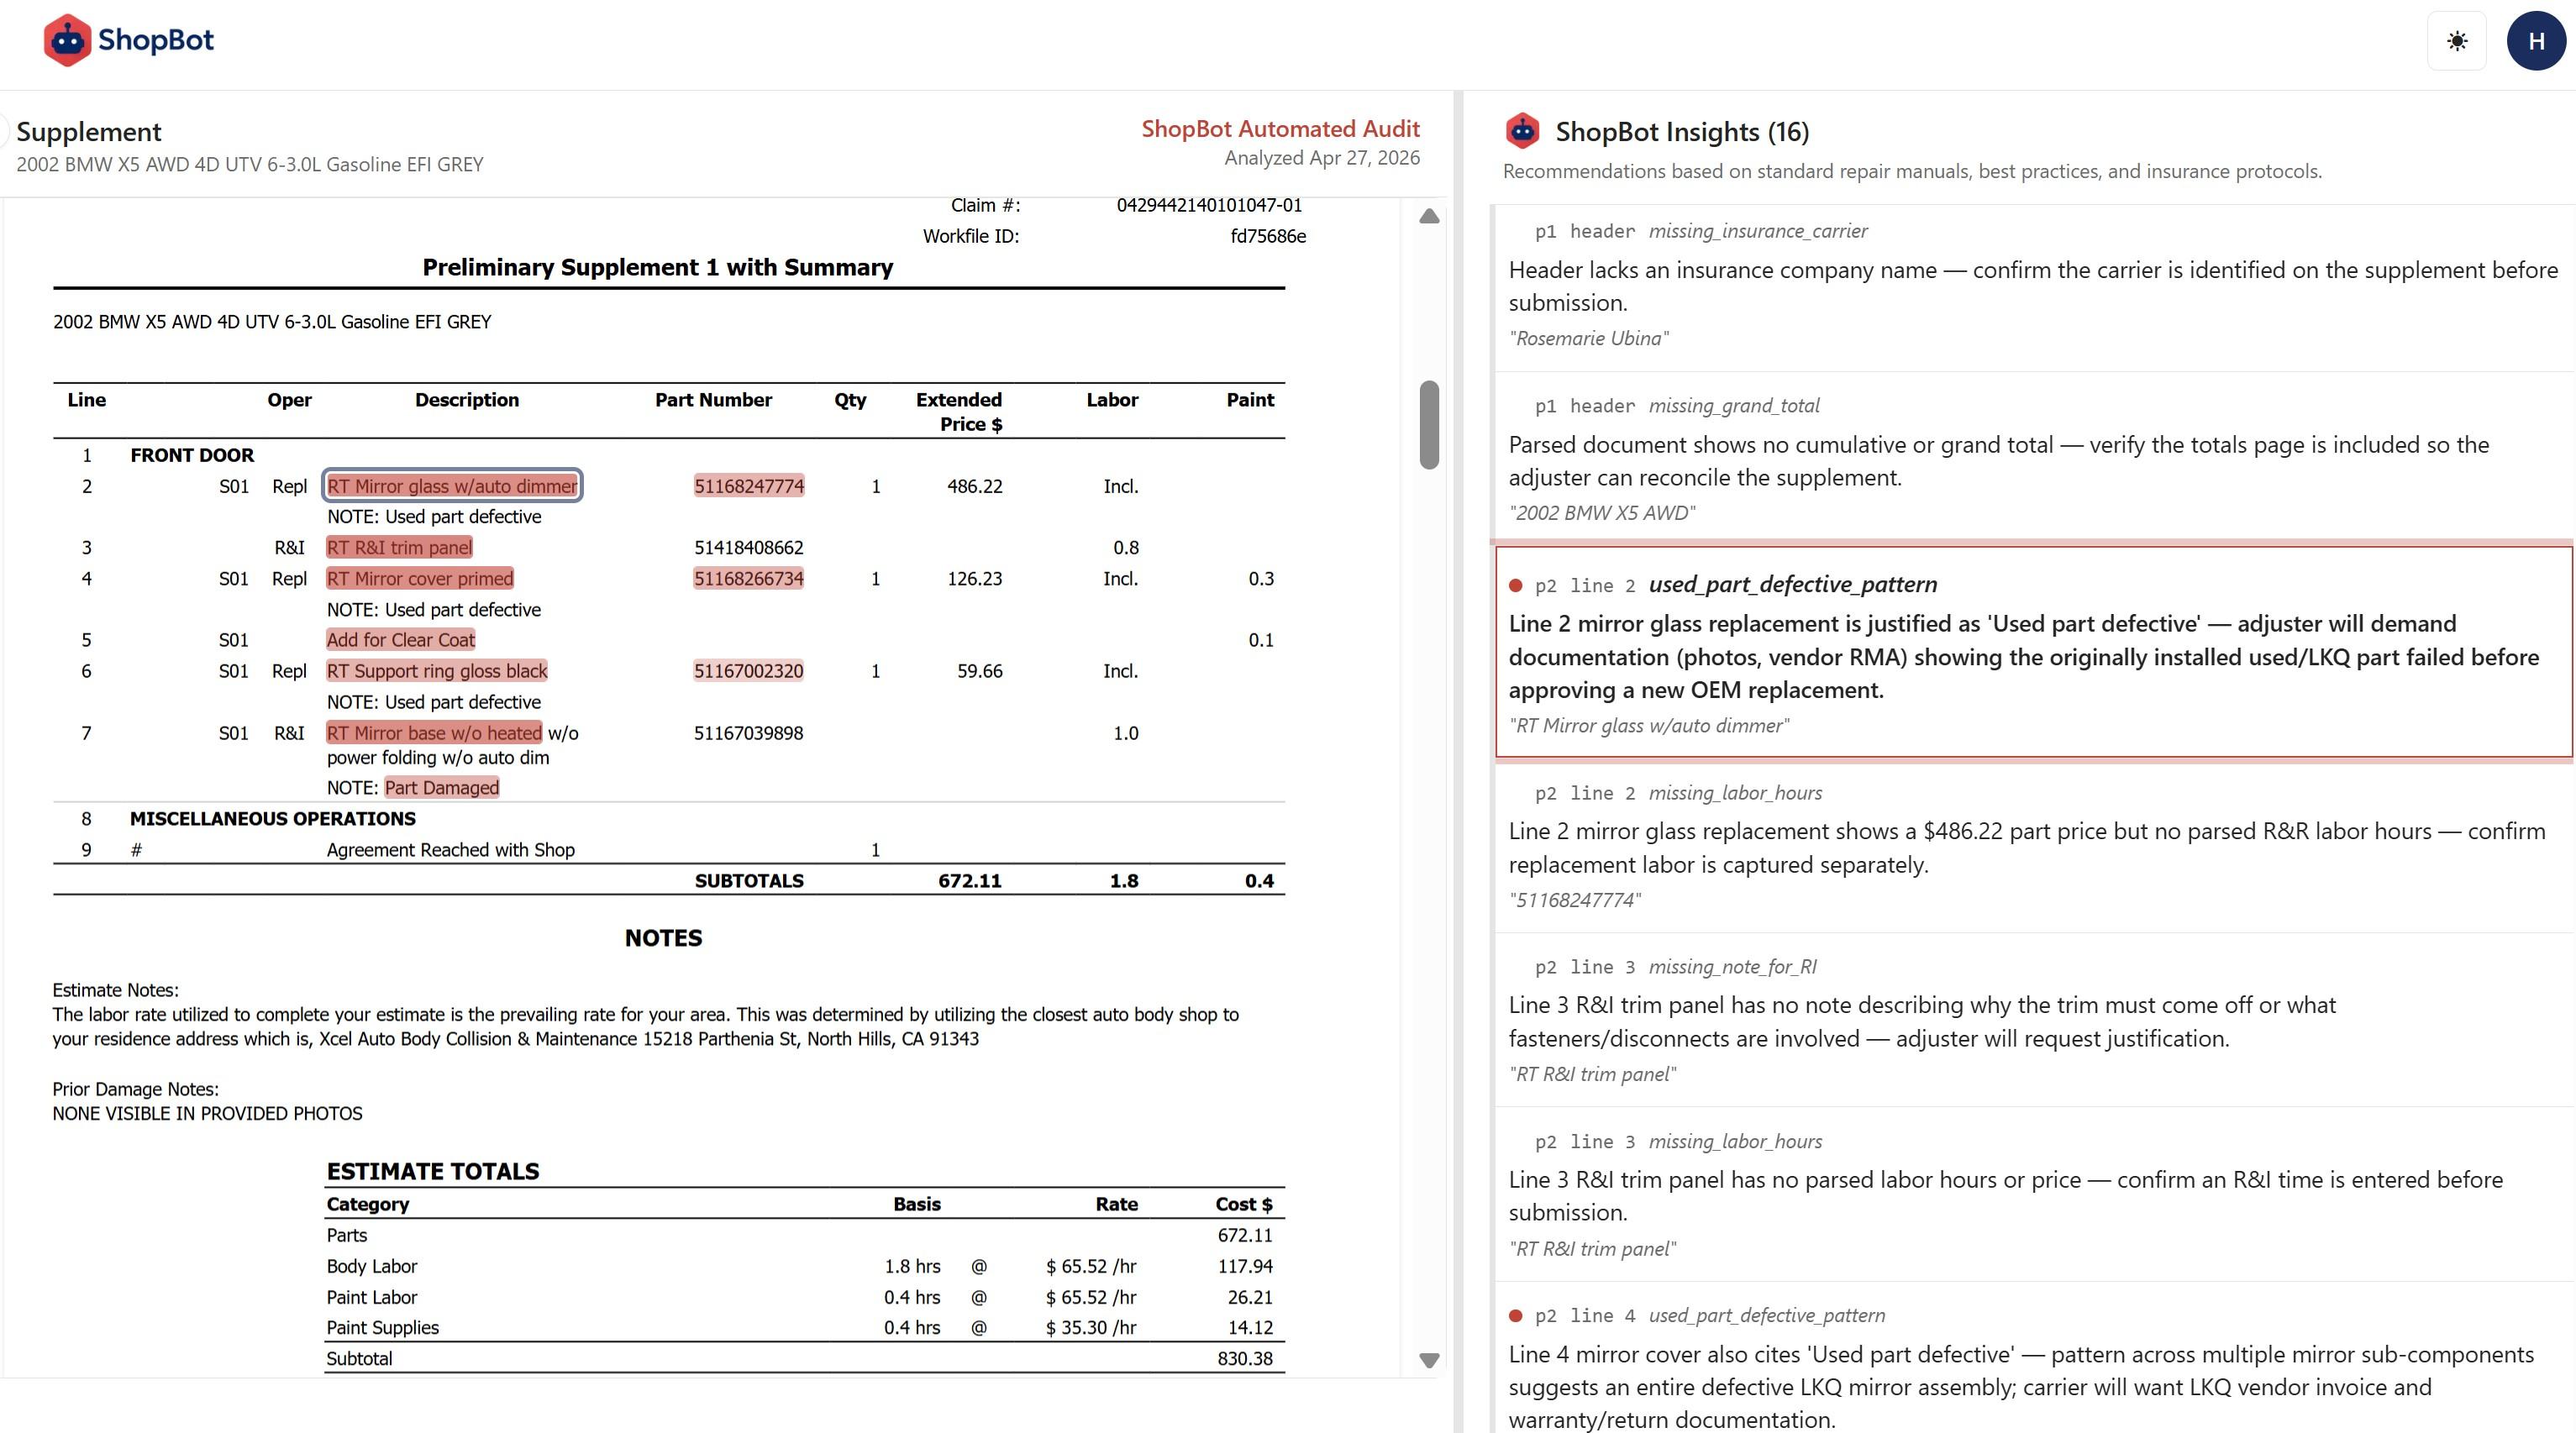
Task: Click the "51168247774" insight quote
Action: click(1575, 900)
